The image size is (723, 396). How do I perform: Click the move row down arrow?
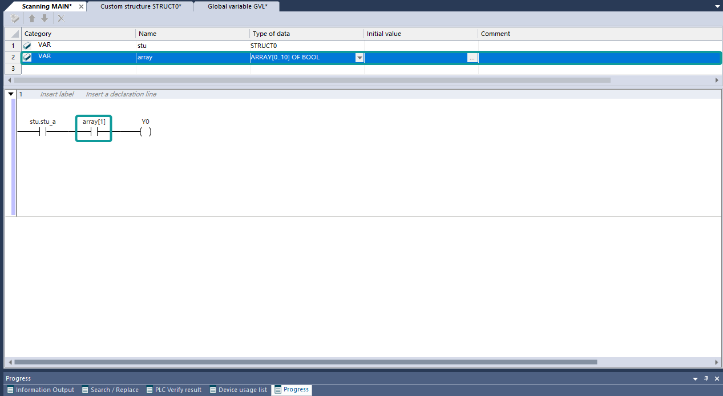45,18
